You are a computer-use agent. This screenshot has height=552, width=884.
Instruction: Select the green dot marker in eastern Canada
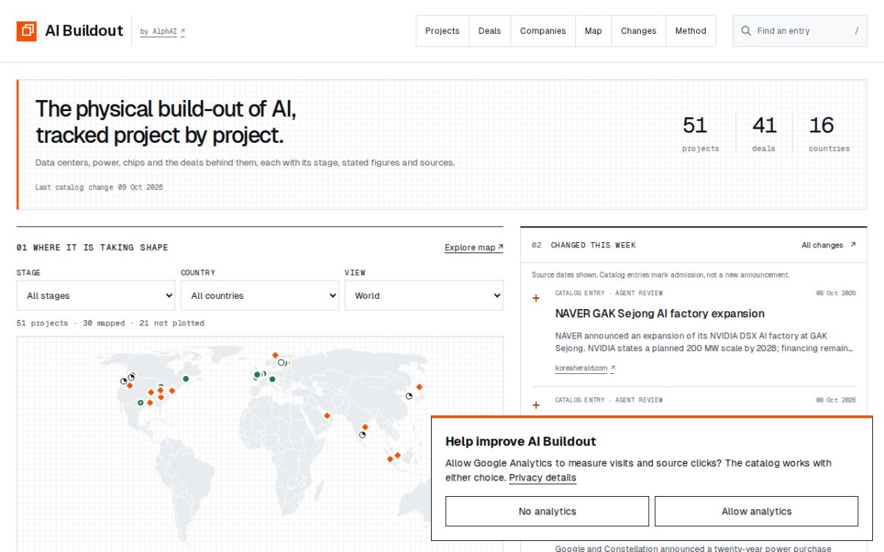tap(186, 378)
